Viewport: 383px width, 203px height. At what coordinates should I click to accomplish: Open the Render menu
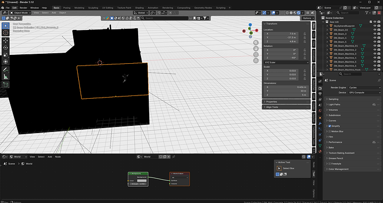click(23, 8)
